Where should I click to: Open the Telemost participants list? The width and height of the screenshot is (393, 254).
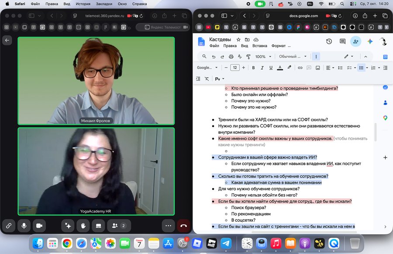[x=119, y=226]
